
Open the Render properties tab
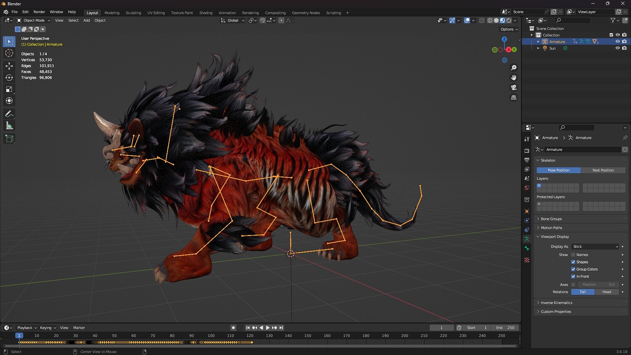point(527,150)
